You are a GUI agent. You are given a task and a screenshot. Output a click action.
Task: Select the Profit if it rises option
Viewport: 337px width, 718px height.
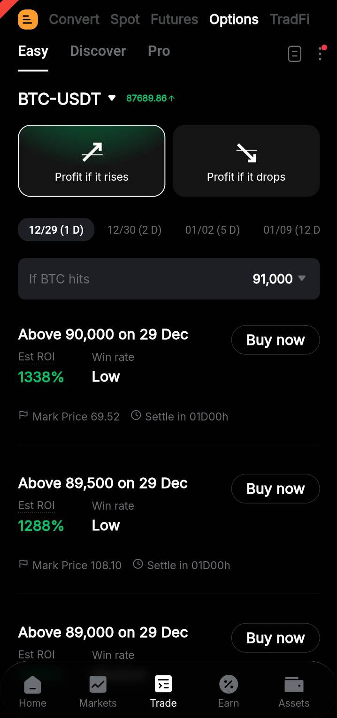92,160
